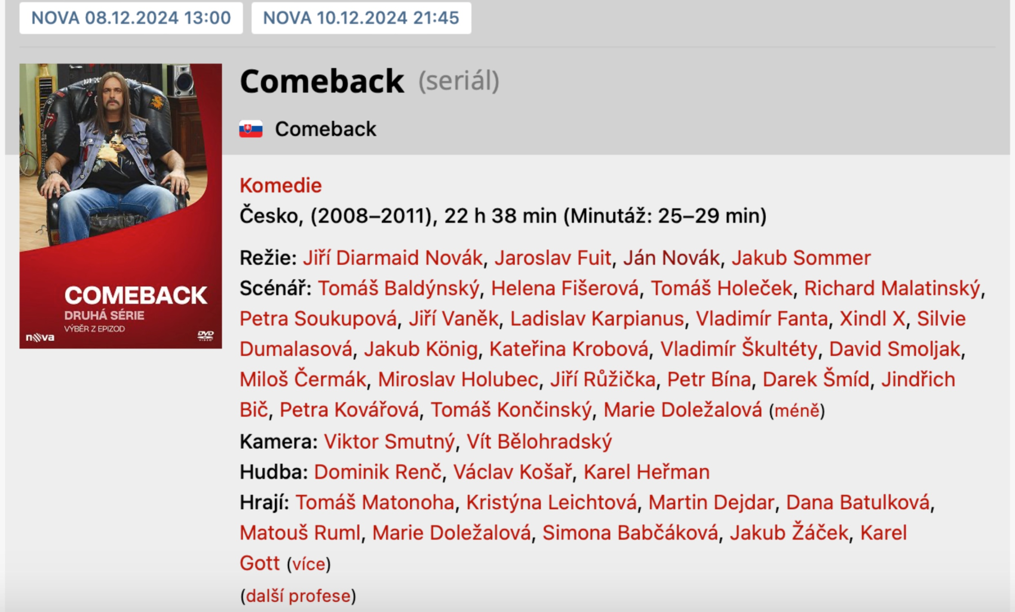Open actor Tomáš Matonoha's page
Image resolution: width=1015 pixels, height=612 pixels.
click(375, 503)
